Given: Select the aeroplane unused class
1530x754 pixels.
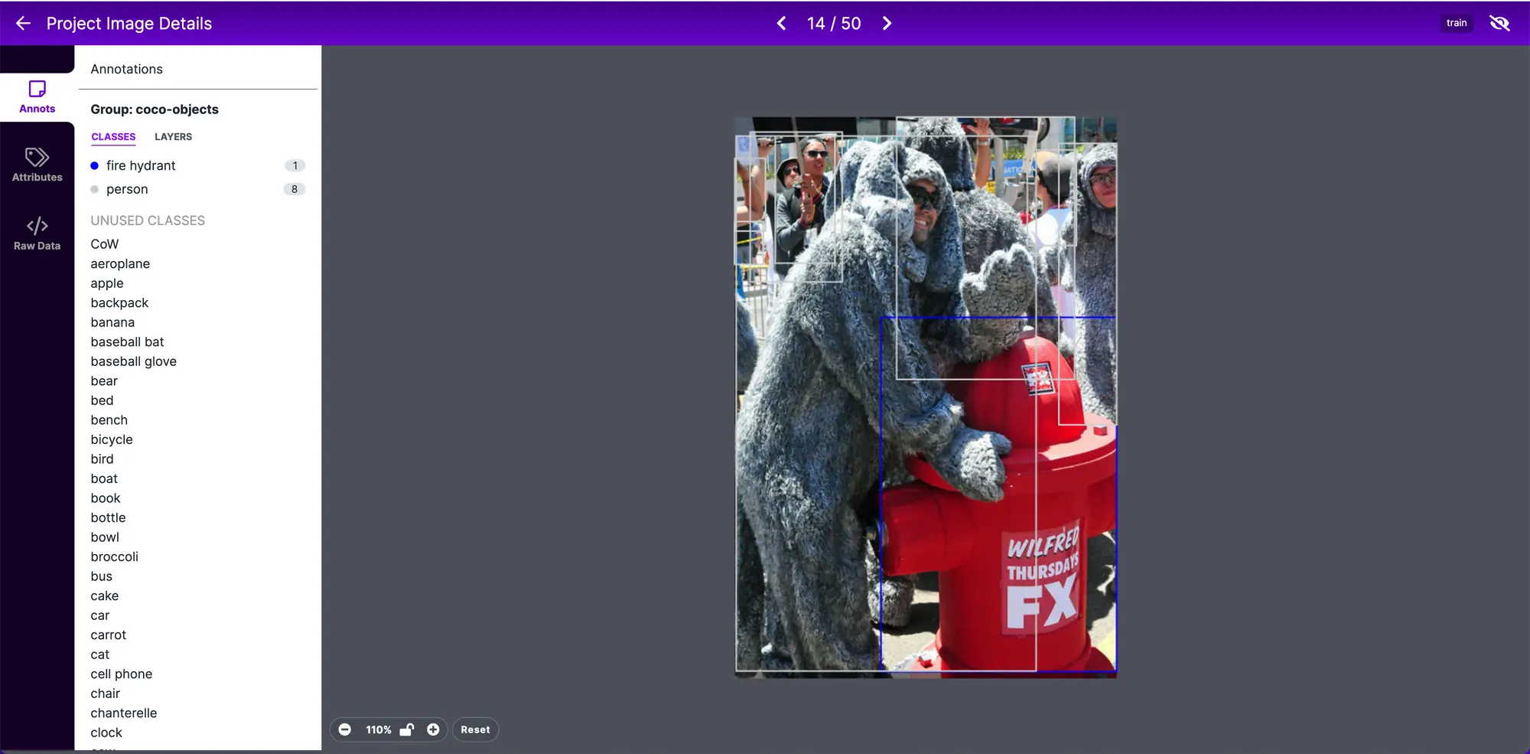Looking at the screenshot, I should [x=120, y=264].
